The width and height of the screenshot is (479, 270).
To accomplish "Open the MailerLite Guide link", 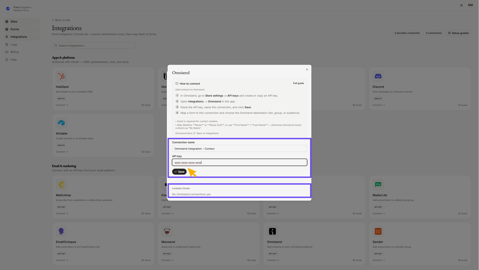I will [x=463, y=214].
